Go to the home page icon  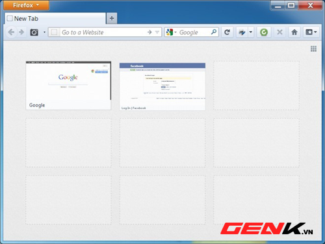tap(294, 32)
